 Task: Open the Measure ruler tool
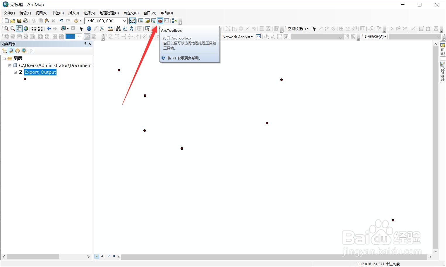(110, 29)
